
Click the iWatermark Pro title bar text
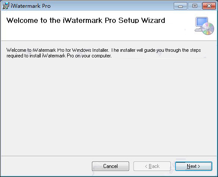31,6
